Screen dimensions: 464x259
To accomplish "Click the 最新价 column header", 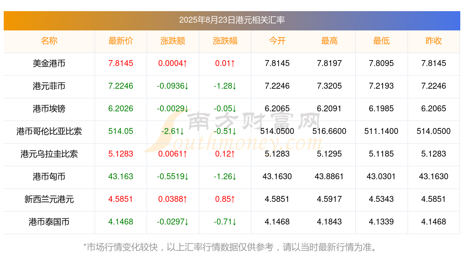I will [121, 41].
